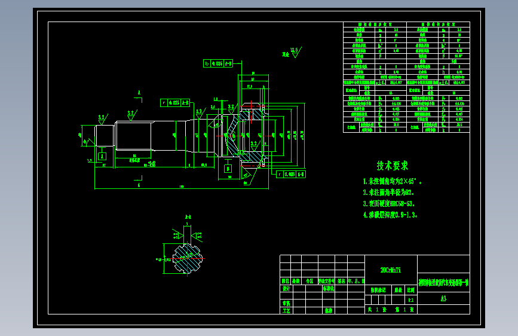This screenshot has width=518, height=336.
Task: Click the 1:1 scale value in title block
Action: [410, 300]
